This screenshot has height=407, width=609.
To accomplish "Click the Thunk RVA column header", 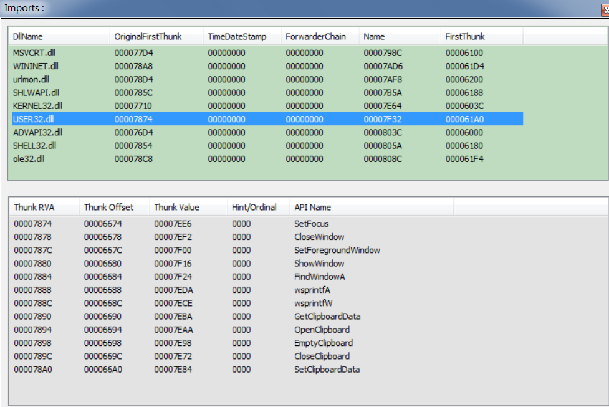I will [44, 208].
